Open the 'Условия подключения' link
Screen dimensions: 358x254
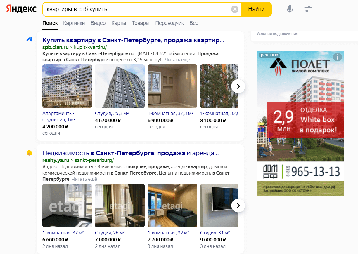point(277,34)
